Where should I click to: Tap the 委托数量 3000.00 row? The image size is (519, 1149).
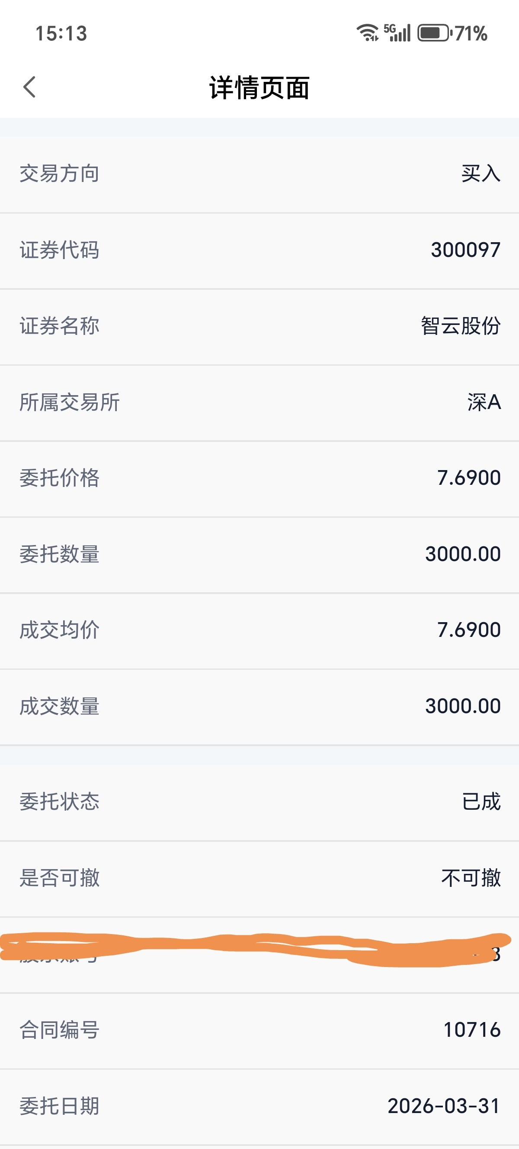pyautogui.click(x=259, y=555)
